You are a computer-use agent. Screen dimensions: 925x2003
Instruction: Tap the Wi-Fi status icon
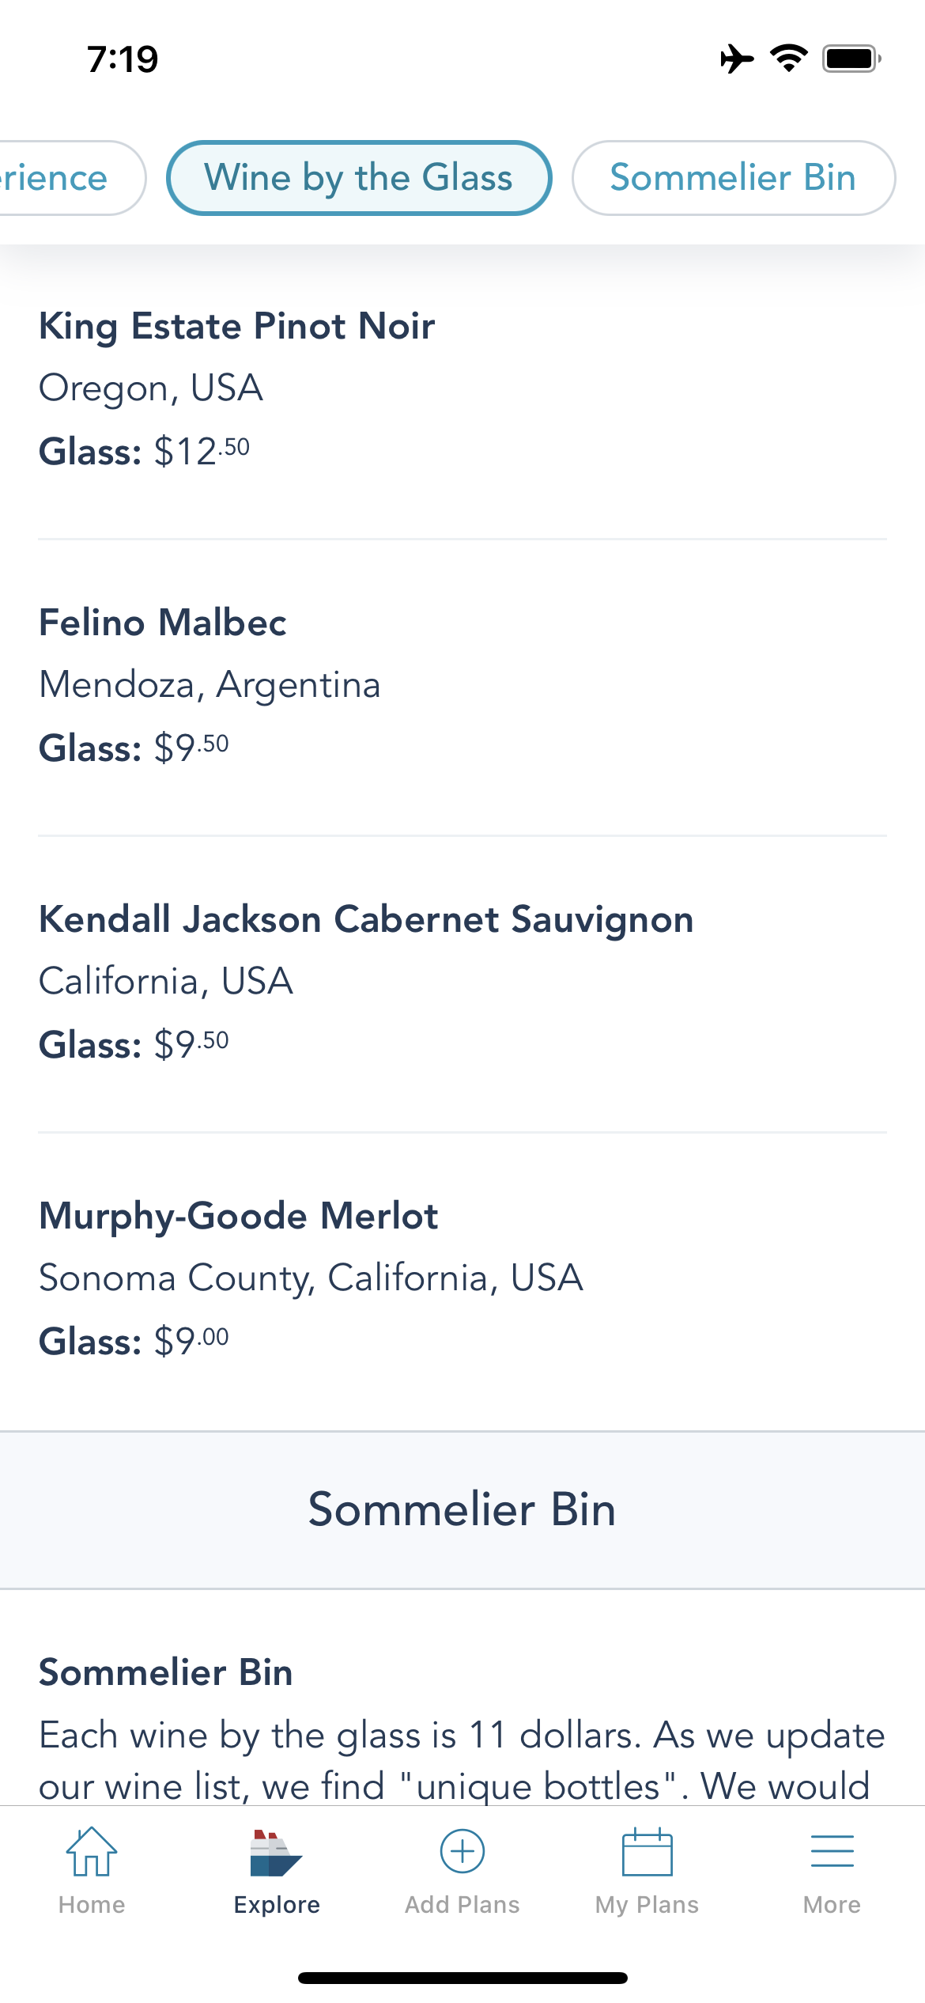788,59
